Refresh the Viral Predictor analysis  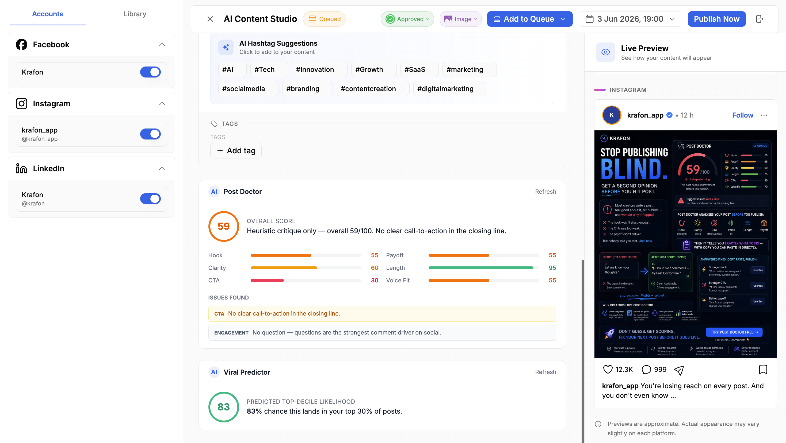coord(545,372)
